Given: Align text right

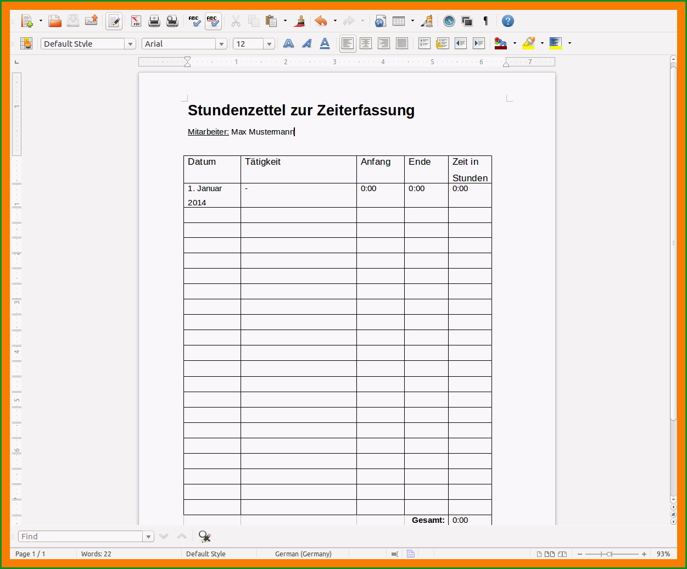Looking at the screenshot, I should click(x=384, y=43).
